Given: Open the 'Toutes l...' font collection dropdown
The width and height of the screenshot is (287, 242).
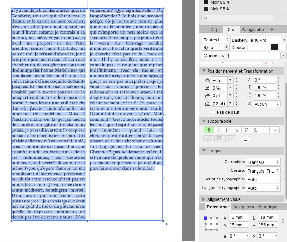Looking at the screenshot, I should click(x=216, y=40).
